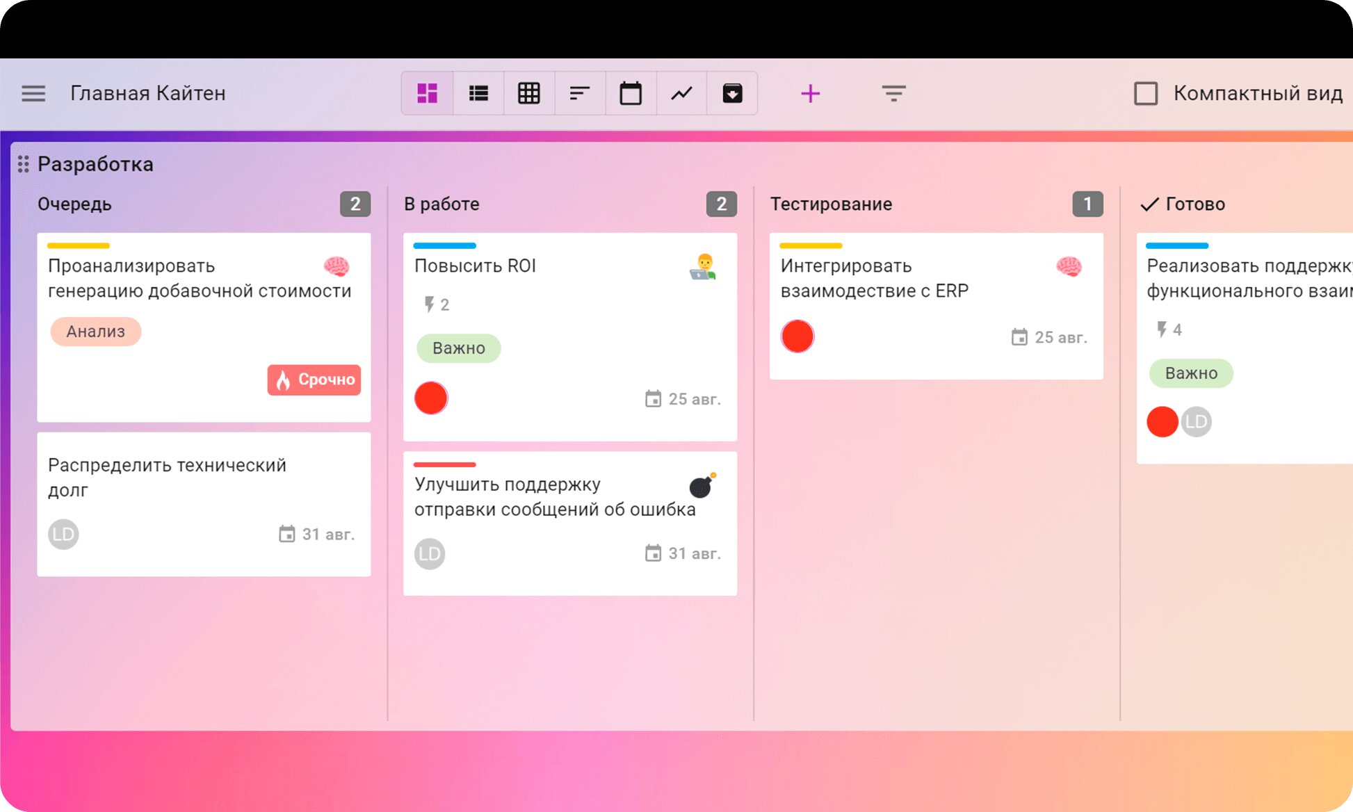Open the calendar view icon
The width and height of the screenshot is (1353, 812).
[631, 93]
